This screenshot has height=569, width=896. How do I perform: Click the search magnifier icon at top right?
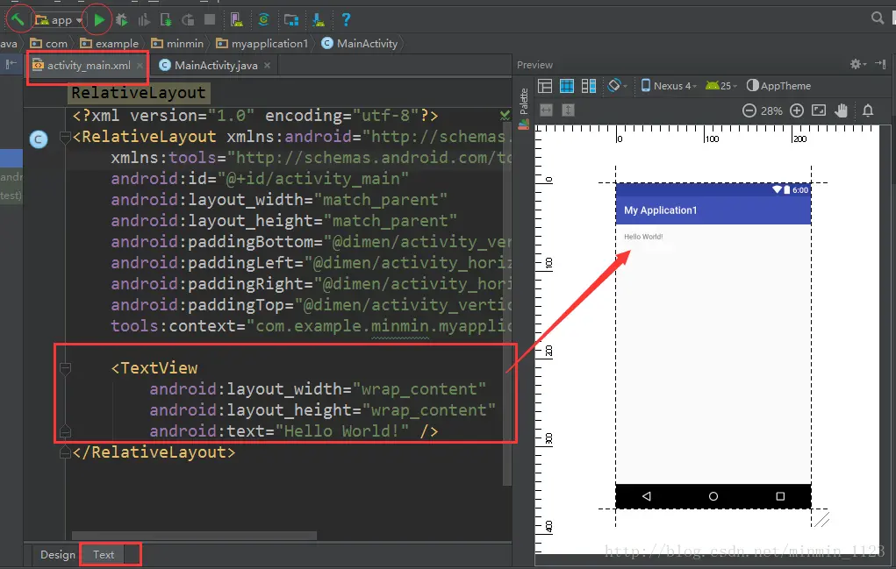click(878, 18)
